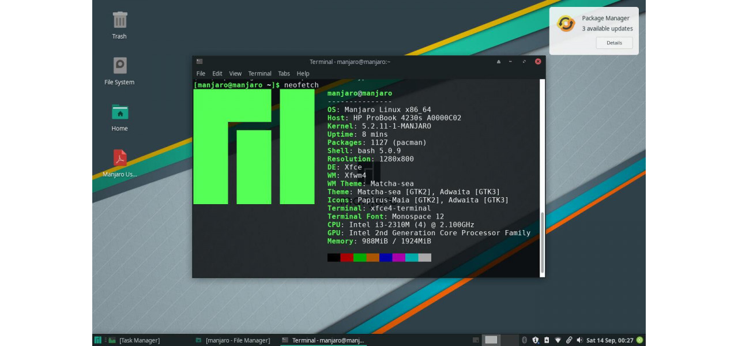Viewport: 738px width, 346px height.
Task: Click the terminal window icon in title bar
Action: coord(199,62)
